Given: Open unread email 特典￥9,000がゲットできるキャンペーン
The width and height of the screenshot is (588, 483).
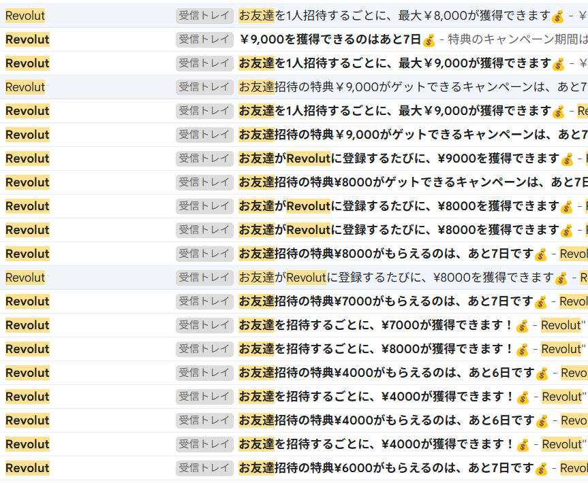Looking at the screenshot, I should [x=409, y=135].
